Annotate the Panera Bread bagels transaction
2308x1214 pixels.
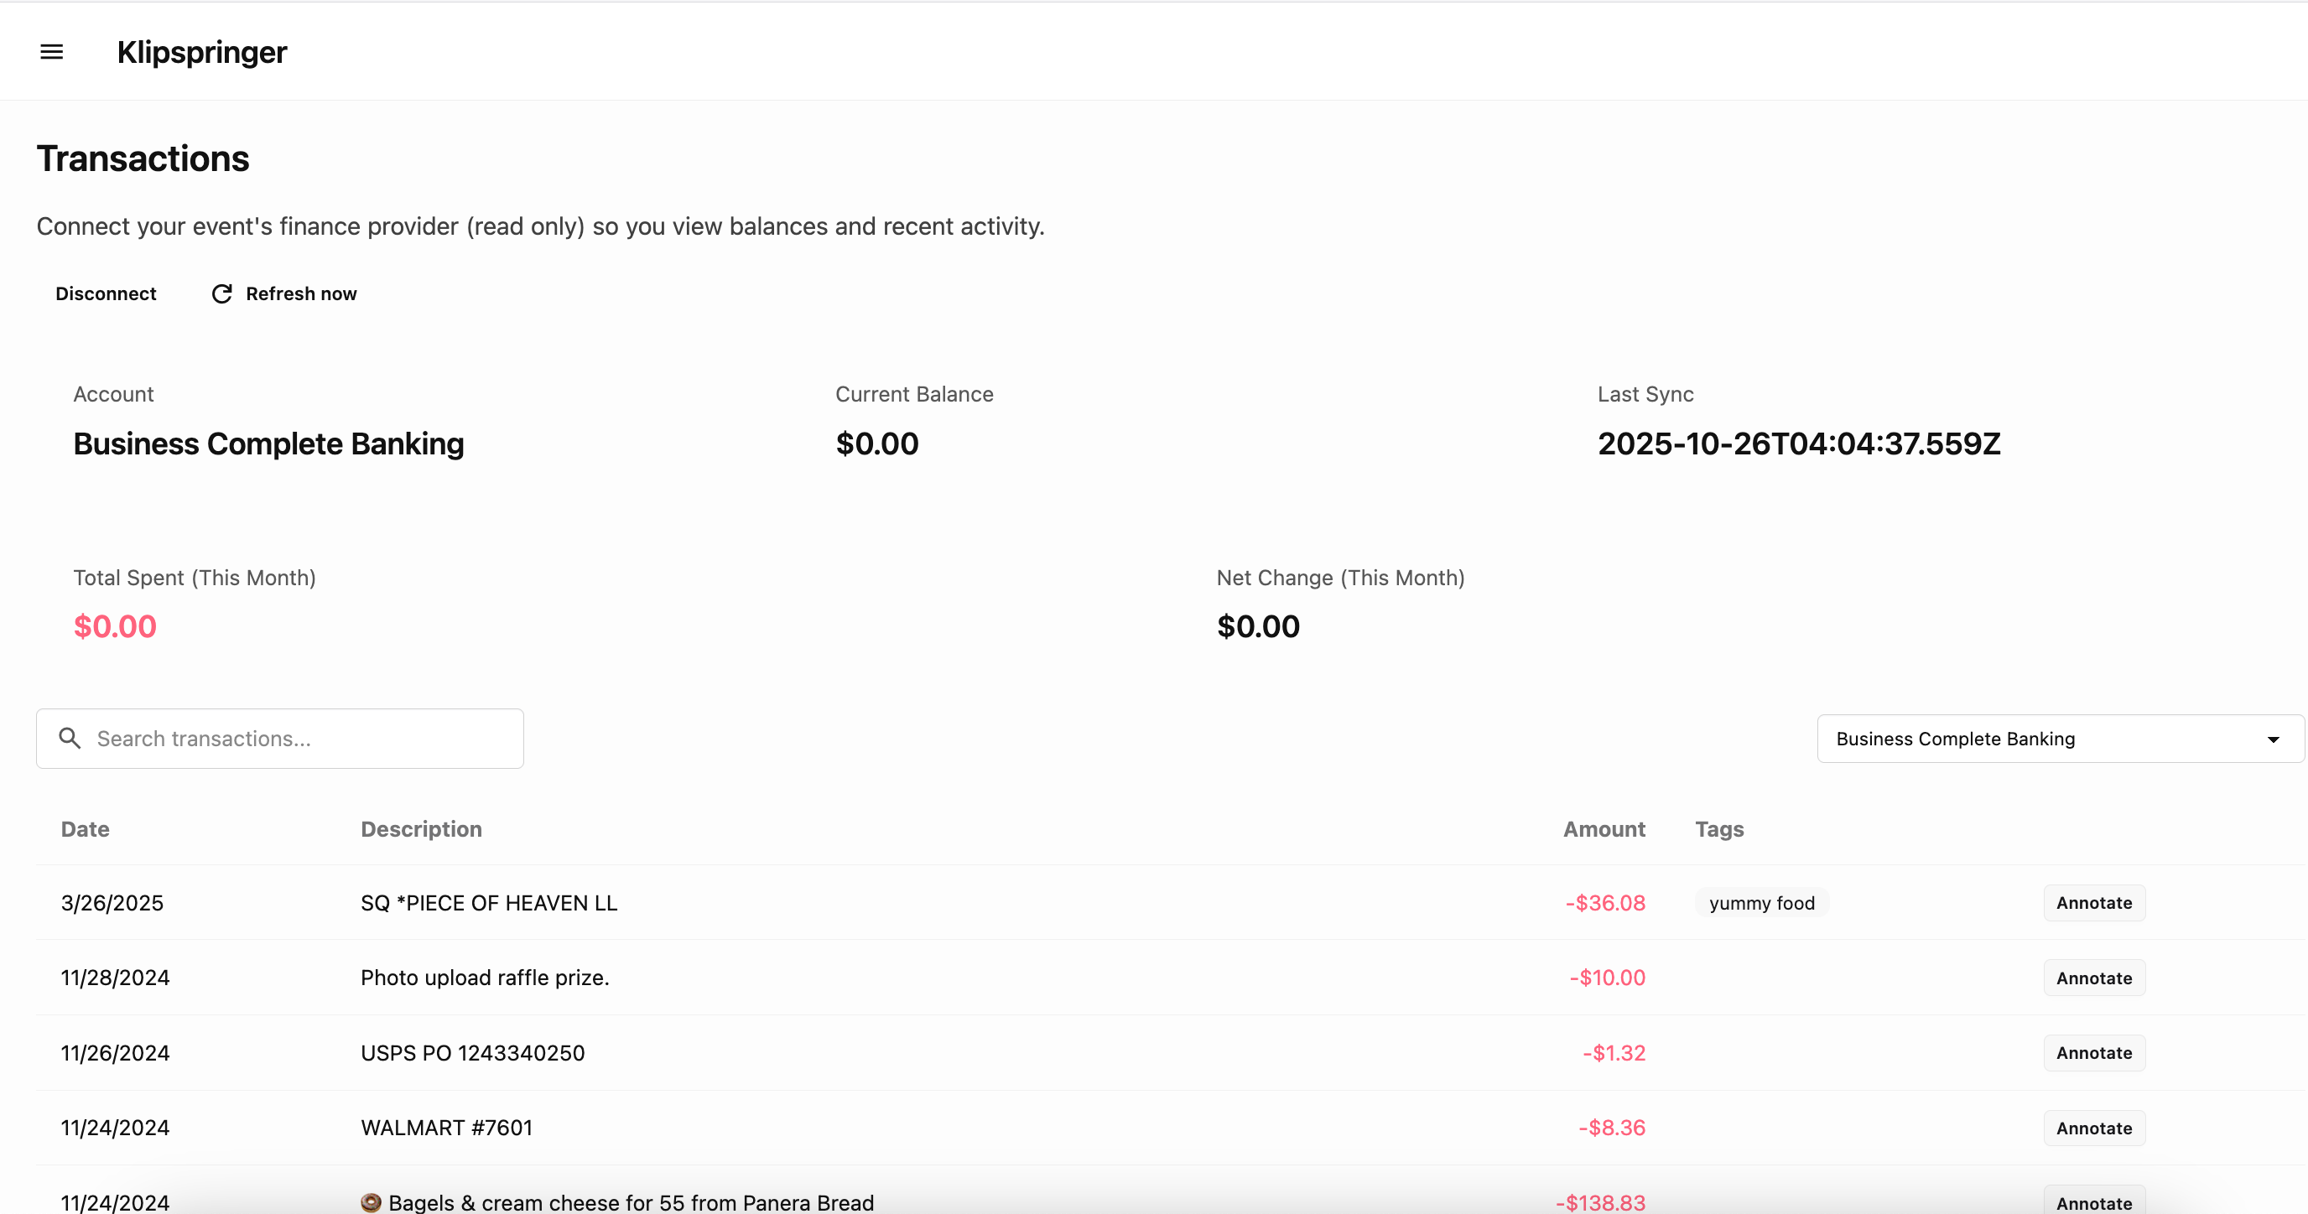(x=2093, y=1202)
